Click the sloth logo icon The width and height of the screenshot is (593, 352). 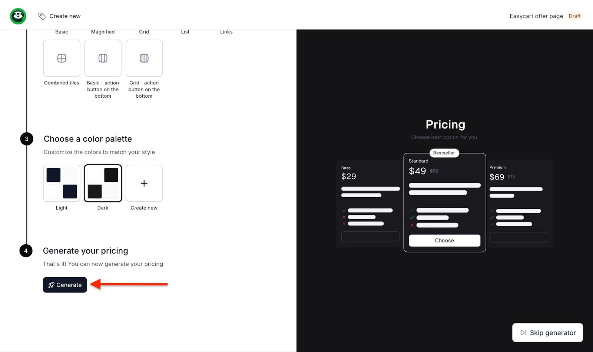point(18,16)
